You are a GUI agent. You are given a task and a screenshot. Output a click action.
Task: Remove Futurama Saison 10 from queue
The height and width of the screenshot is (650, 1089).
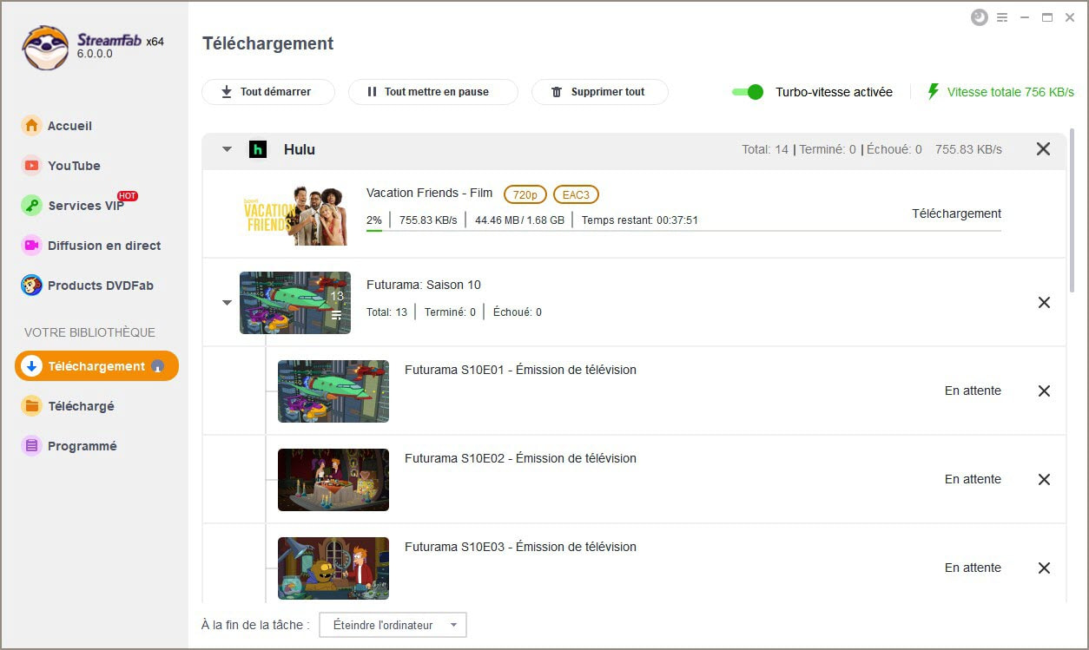coord(1044,302)
